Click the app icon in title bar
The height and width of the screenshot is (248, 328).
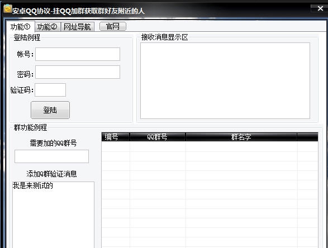point(7,9)
